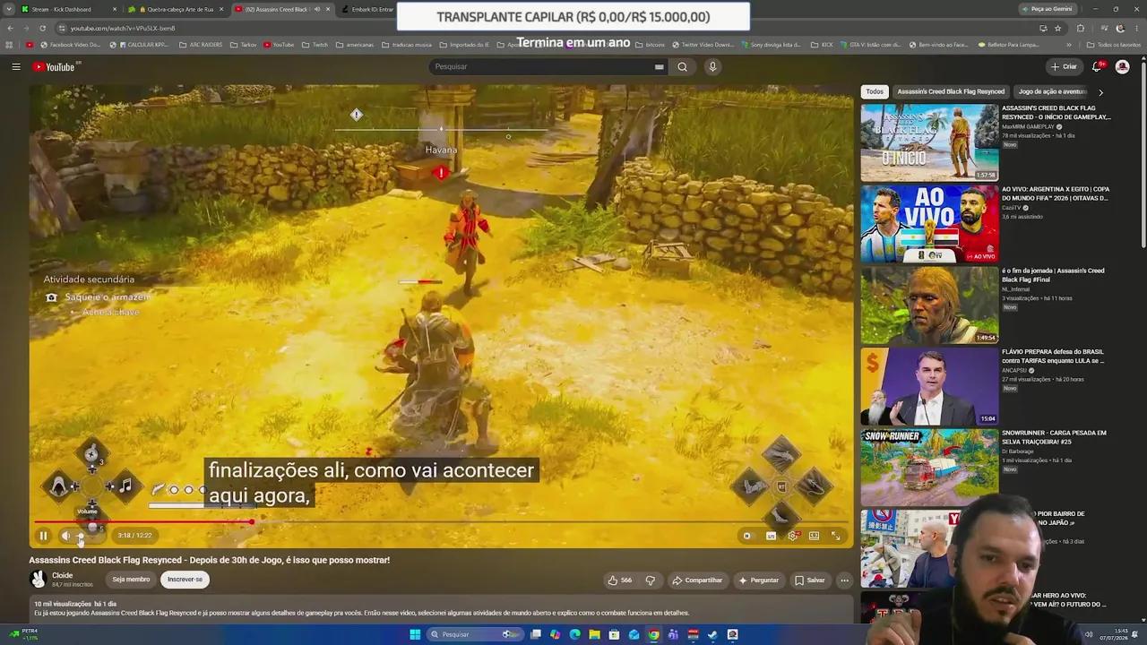
Task: Click the Compartilhar share button
Action: pyautogui.click(x=697, y=580)
